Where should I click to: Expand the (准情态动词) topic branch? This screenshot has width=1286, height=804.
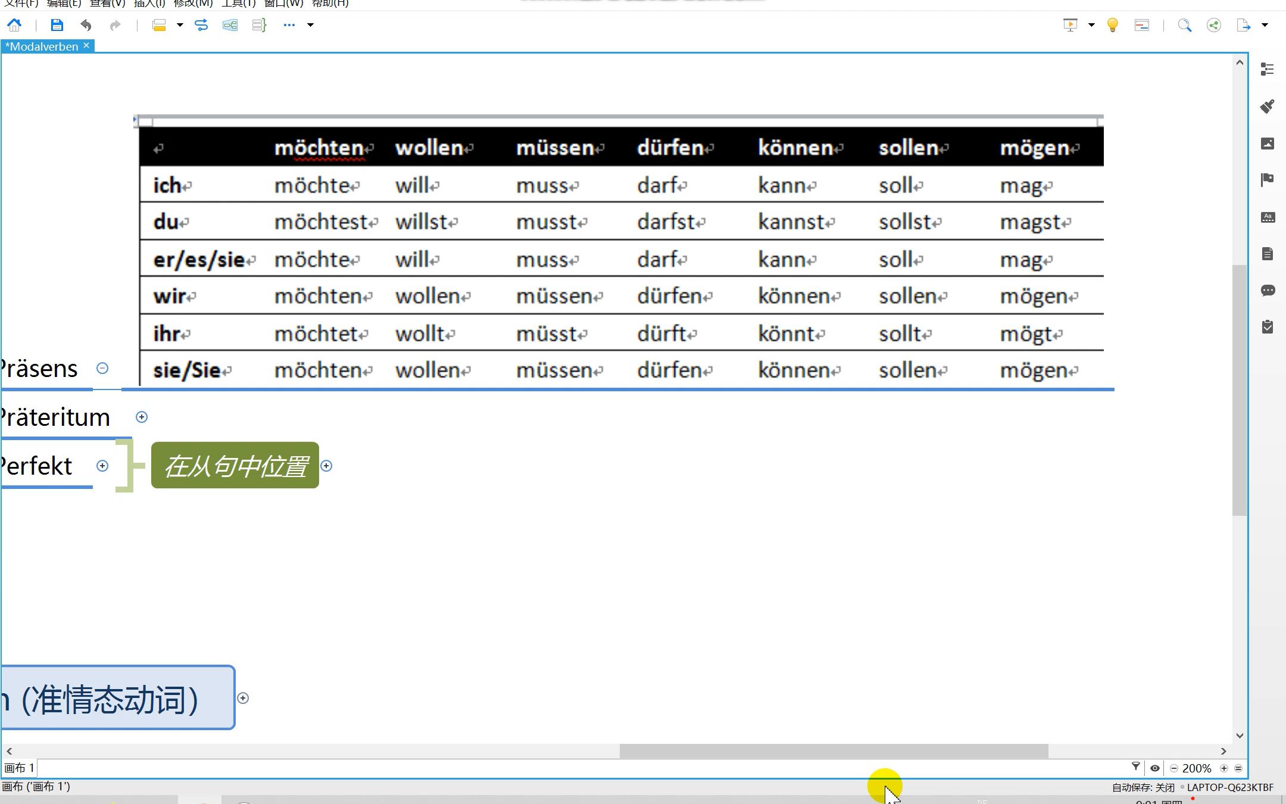[243, 698]
